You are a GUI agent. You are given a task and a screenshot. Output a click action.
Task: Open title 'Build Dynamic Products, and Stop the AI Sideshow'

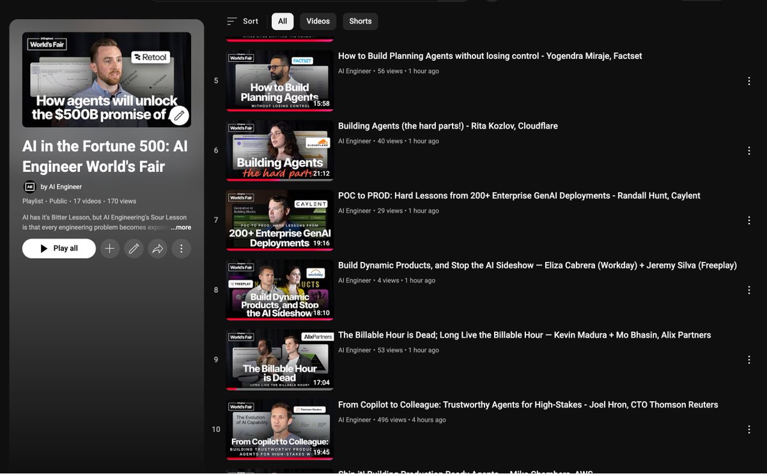[538, 265]
